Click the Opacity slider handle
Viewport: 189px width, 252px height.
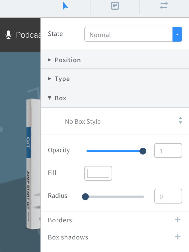143,151
